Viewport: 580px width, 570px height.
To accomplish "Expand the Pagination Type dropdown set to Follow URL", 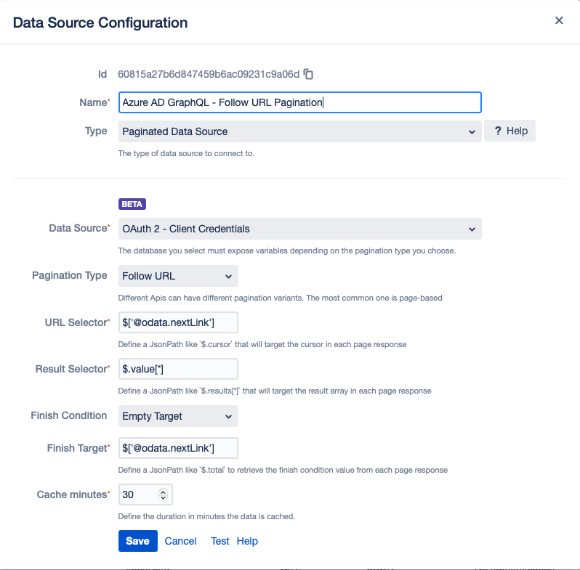I will (x=178, y=276).
